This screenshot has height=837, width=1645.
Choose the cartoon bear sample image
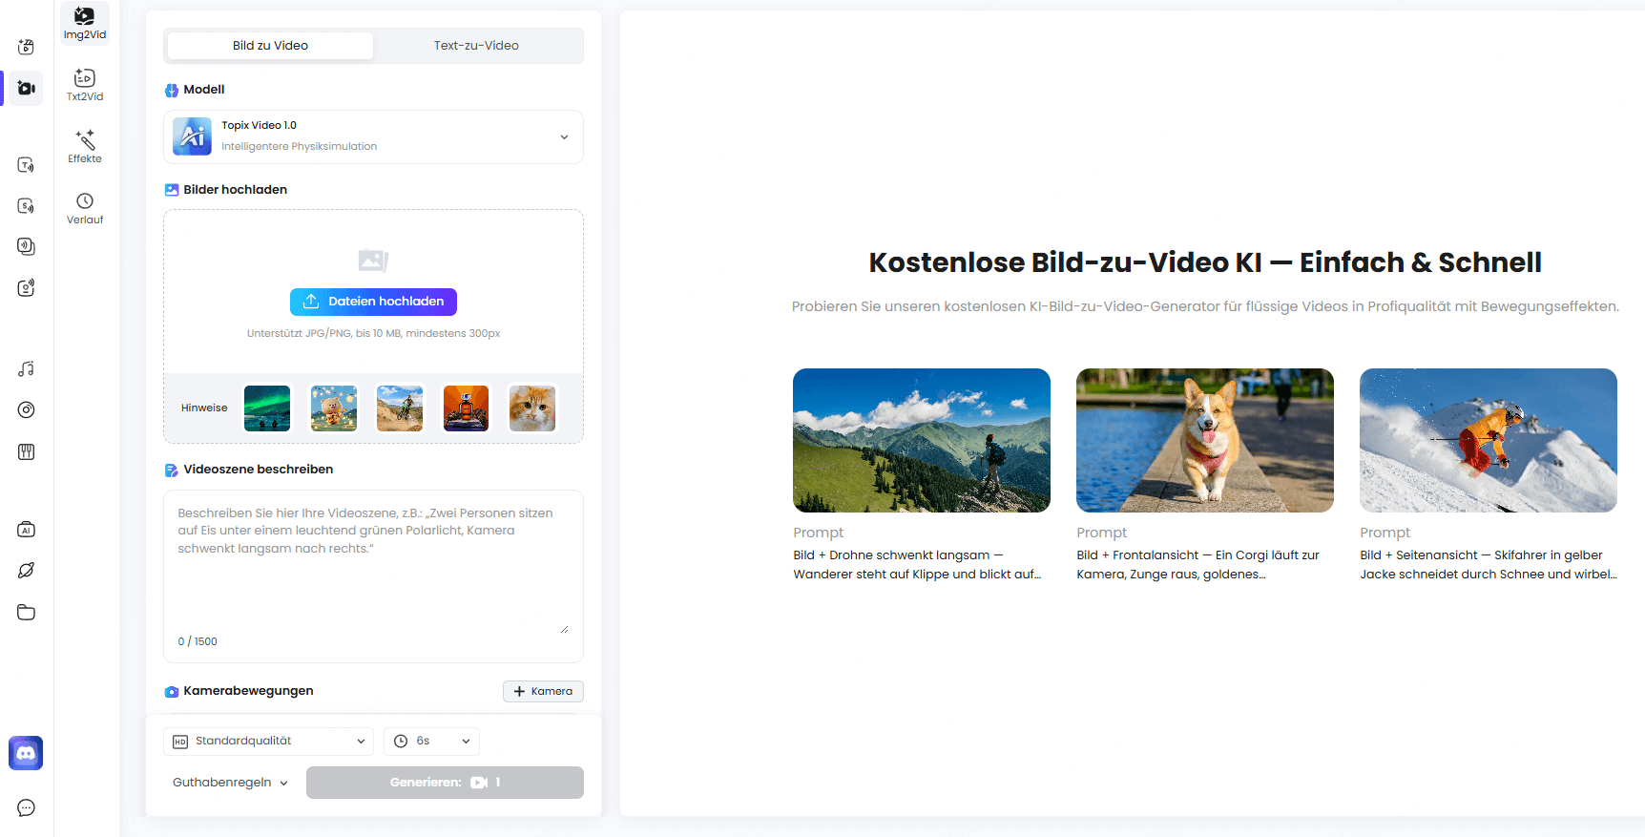click(x=334, y=408)
